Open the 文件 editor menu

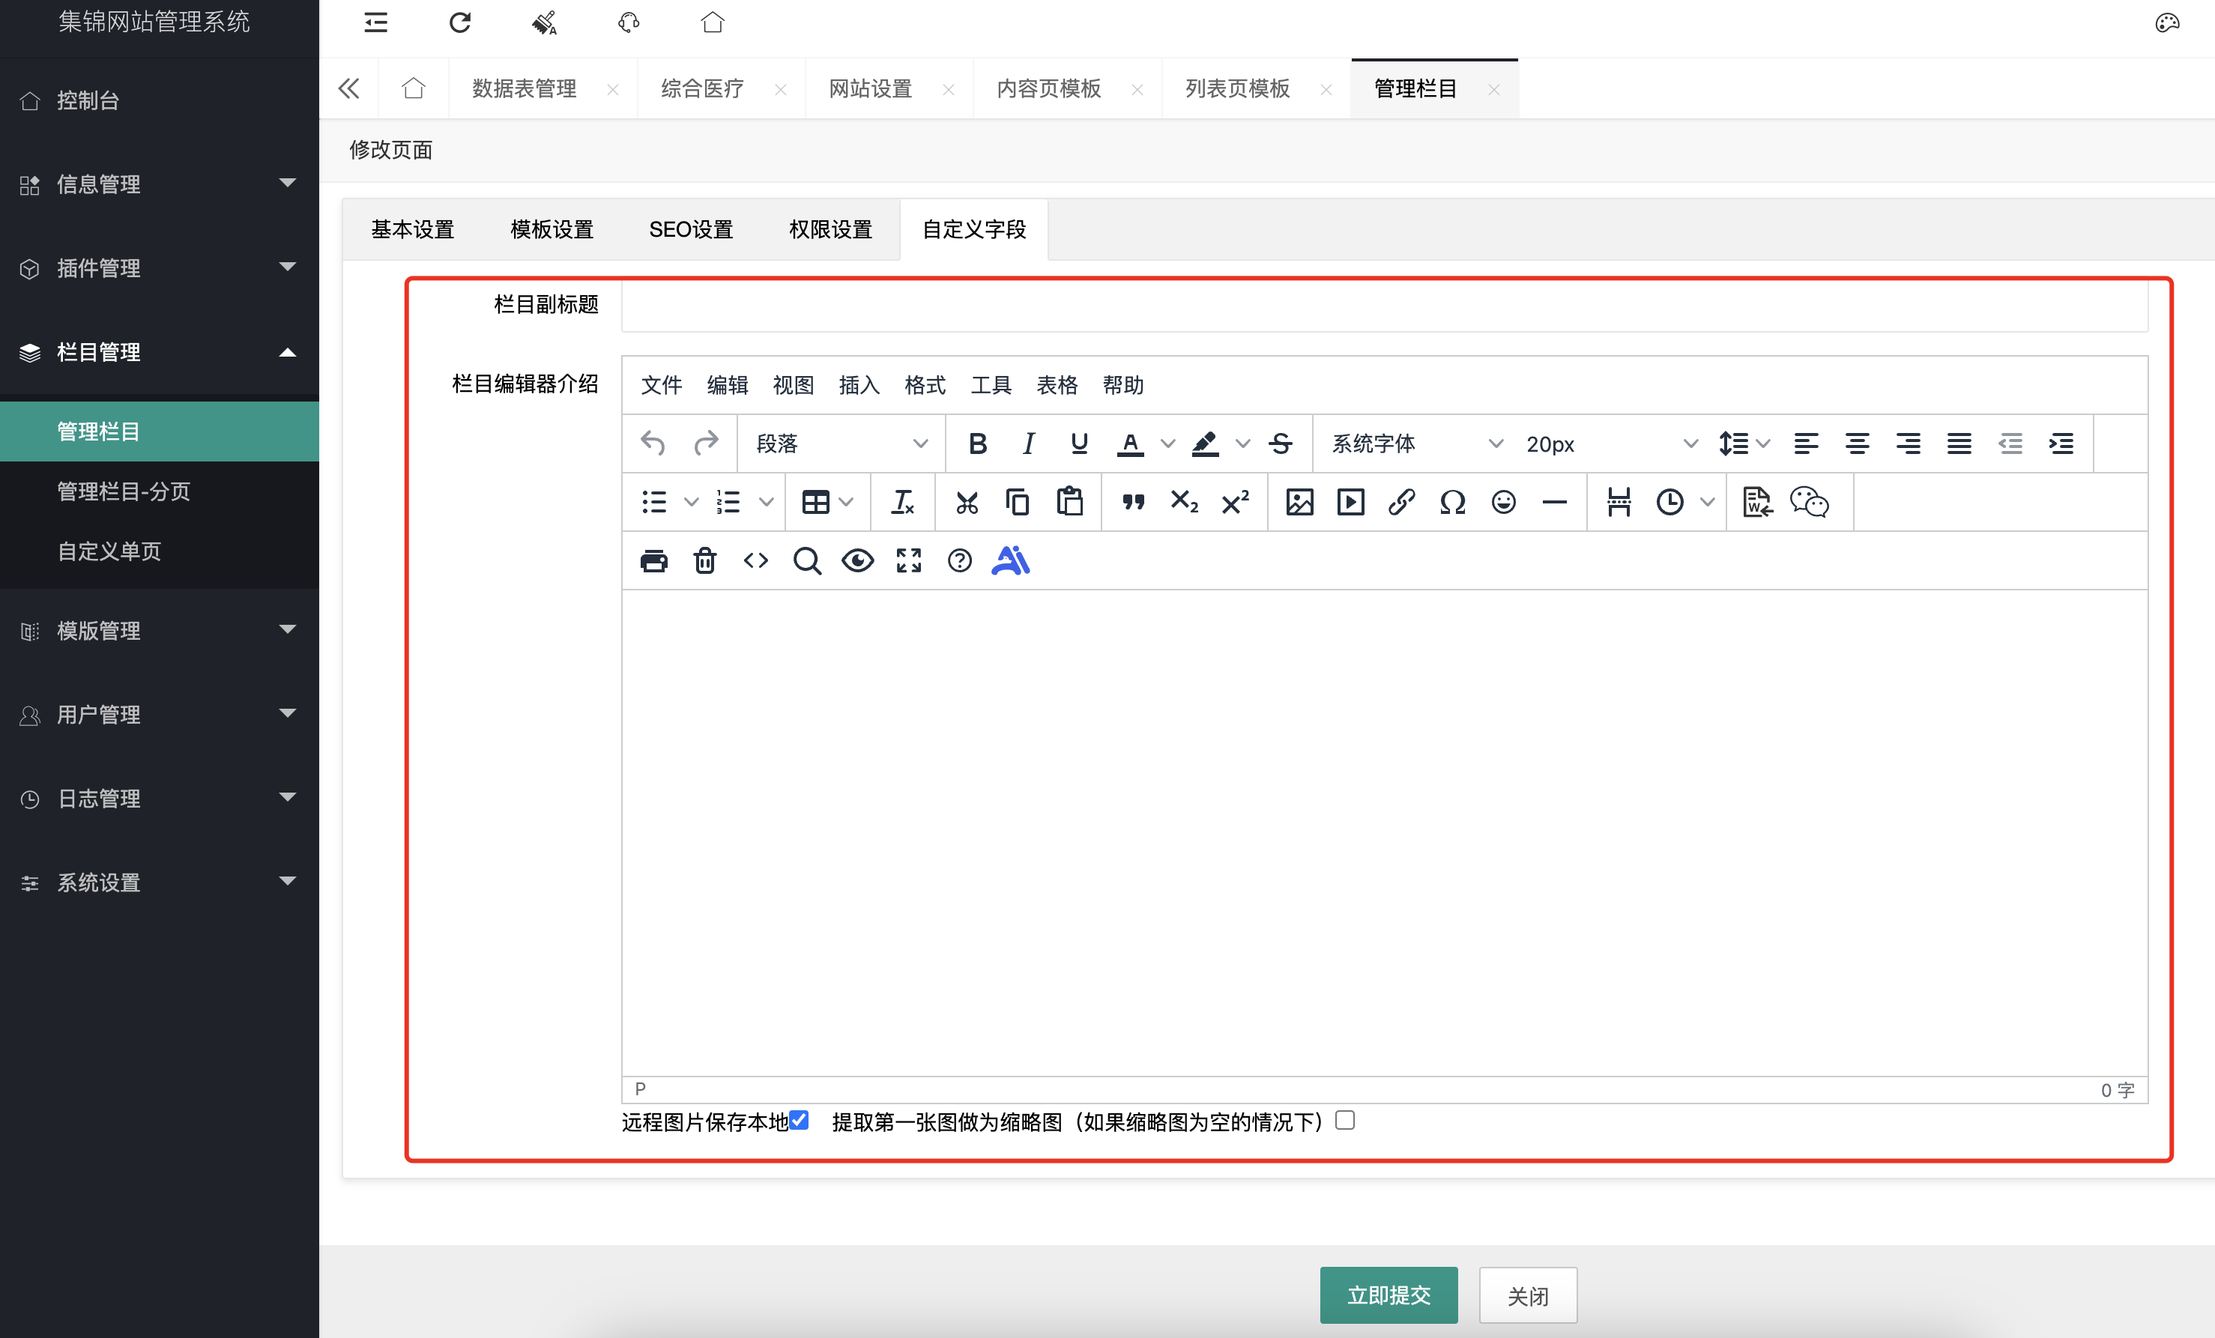662,384
